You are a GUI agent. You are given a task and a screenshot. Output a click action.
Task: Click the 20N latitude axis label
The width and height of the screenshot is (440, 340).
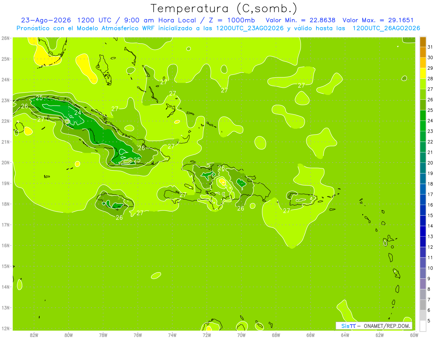tap(5, 162)
